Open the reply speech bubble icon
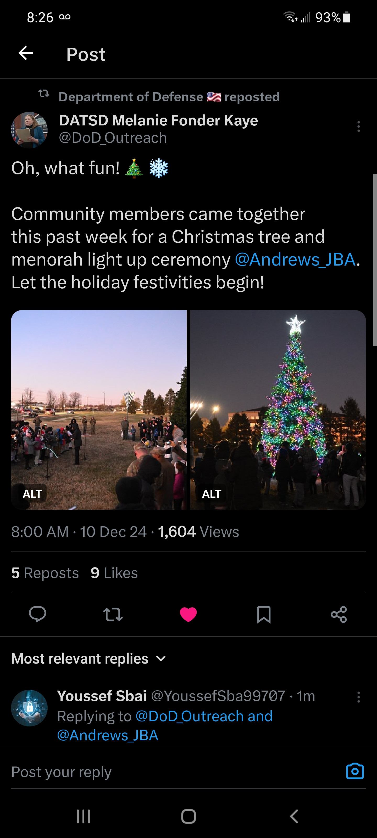377x838 pixels. coord(37,614)
